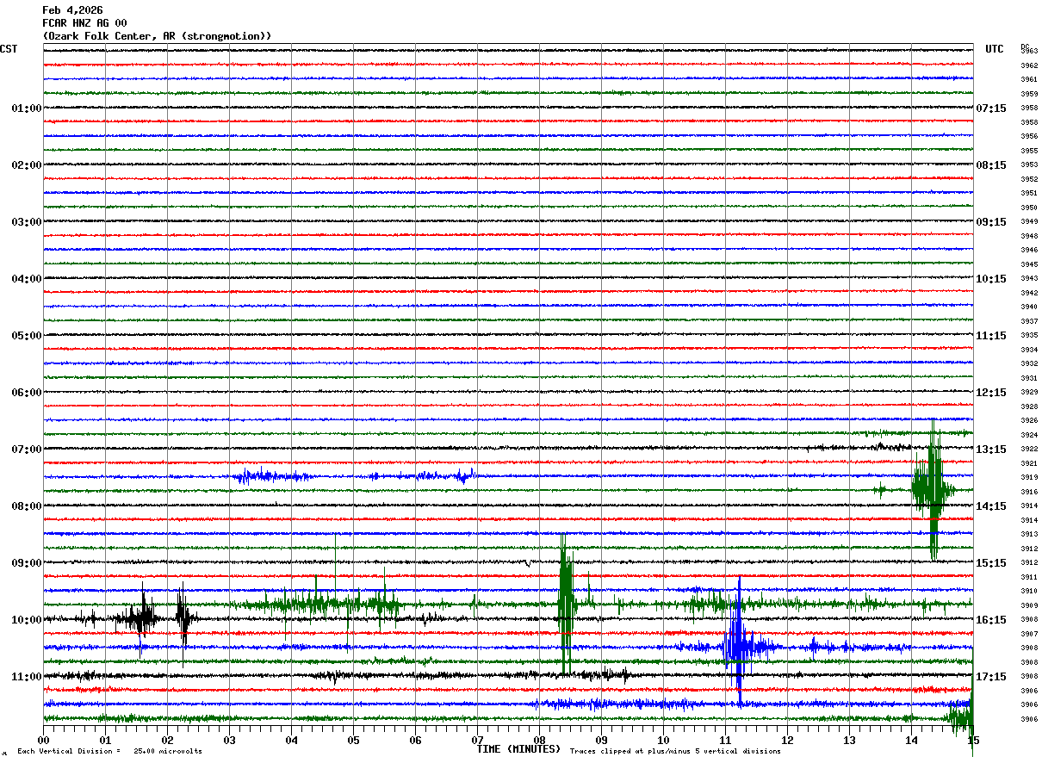This screenshot has width=1042, height=763.
Task: Click the DC offset value '3950'
Action: [1029, 208]
